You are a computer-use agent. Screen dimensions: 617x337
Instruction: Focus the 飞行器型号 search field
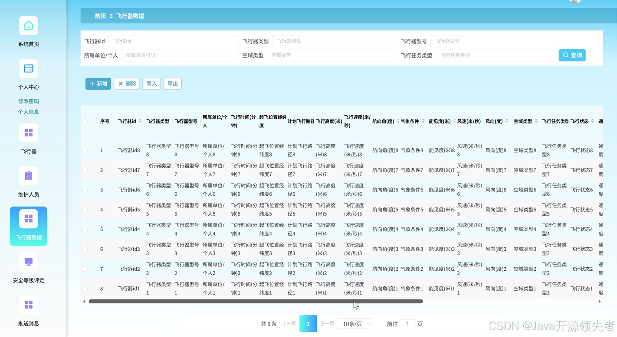click(492, 41)
